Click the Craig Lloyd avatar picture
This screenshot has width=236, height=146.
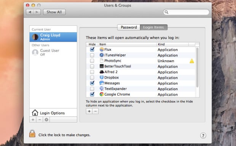point(35,37)
